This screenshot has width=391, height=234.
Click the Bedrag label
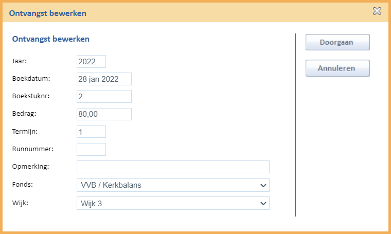(24, 114)
